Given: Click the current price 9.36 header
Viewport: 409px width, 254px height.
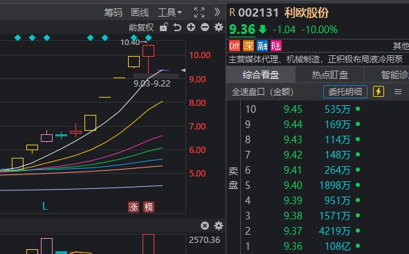Looking at the screenshot, I should (x=242, y=29).
